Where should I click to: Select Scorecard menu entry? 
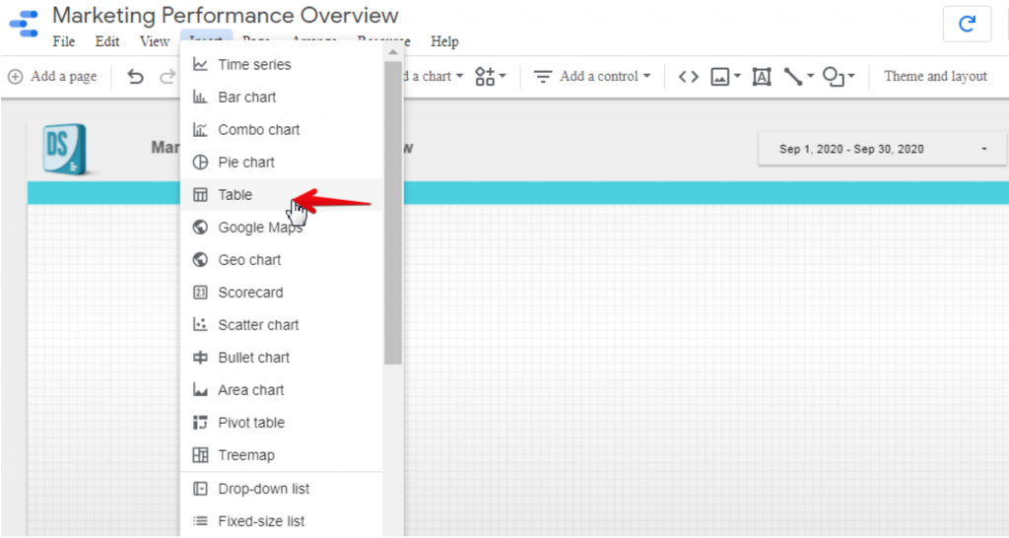click(281, 293)
